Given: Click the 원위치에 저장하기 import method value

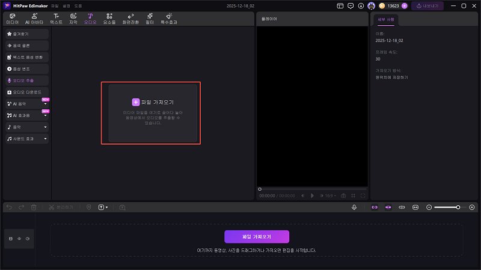Looking at the screenshot, I should [392, 77].
